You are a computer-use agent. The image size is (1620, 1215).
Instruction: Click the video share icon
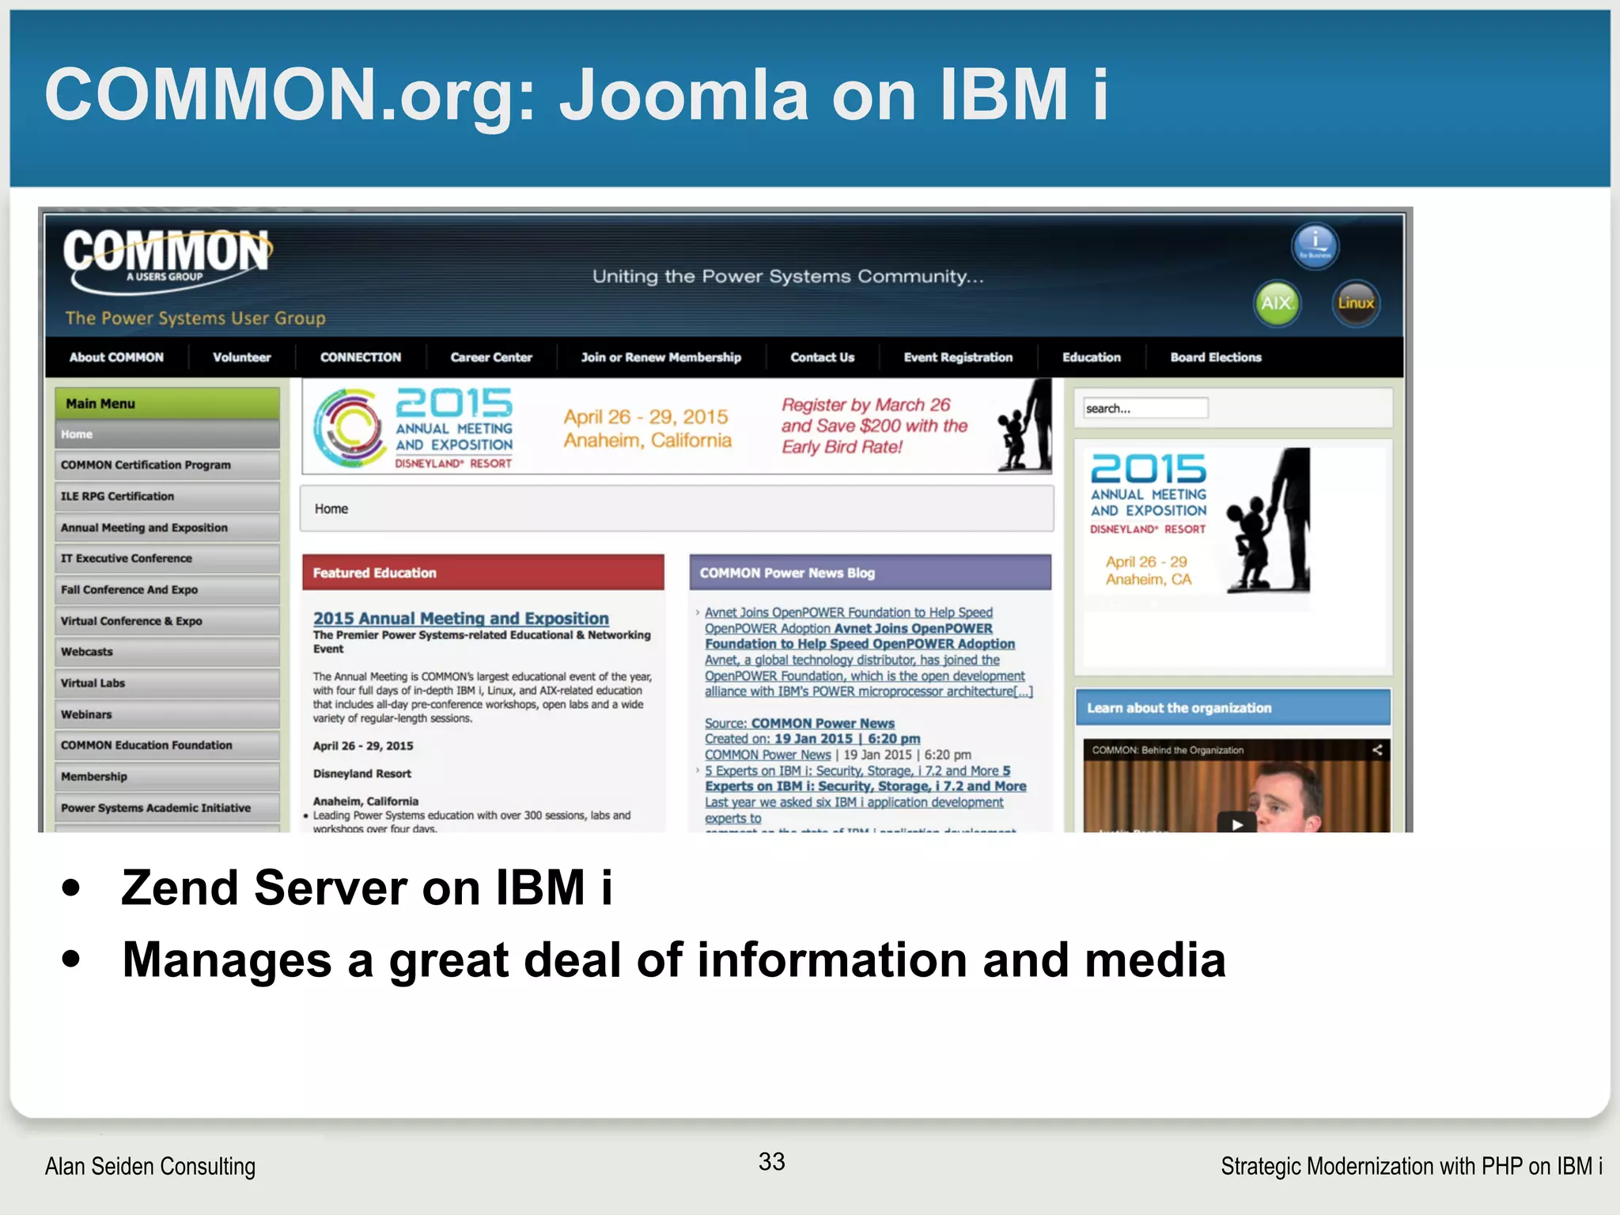point(1376,749)
